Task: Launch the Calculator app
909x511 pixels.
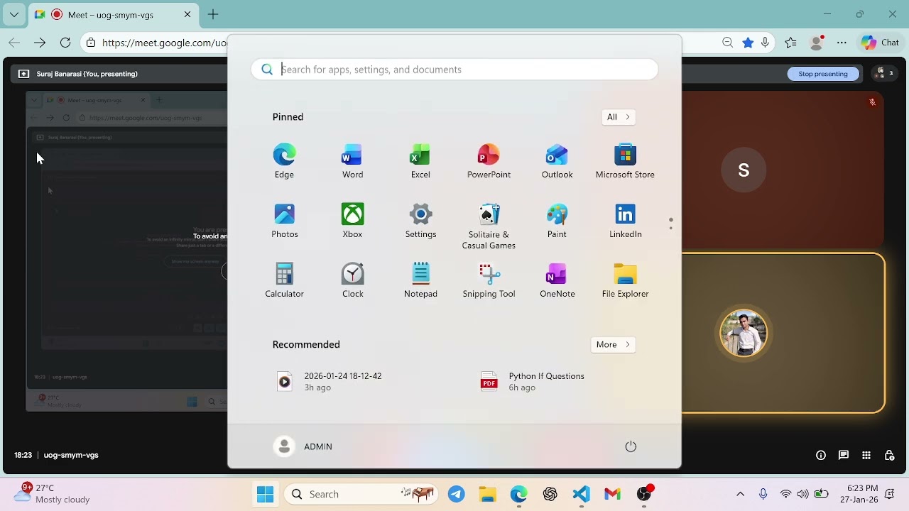Action: coord(284,280)
